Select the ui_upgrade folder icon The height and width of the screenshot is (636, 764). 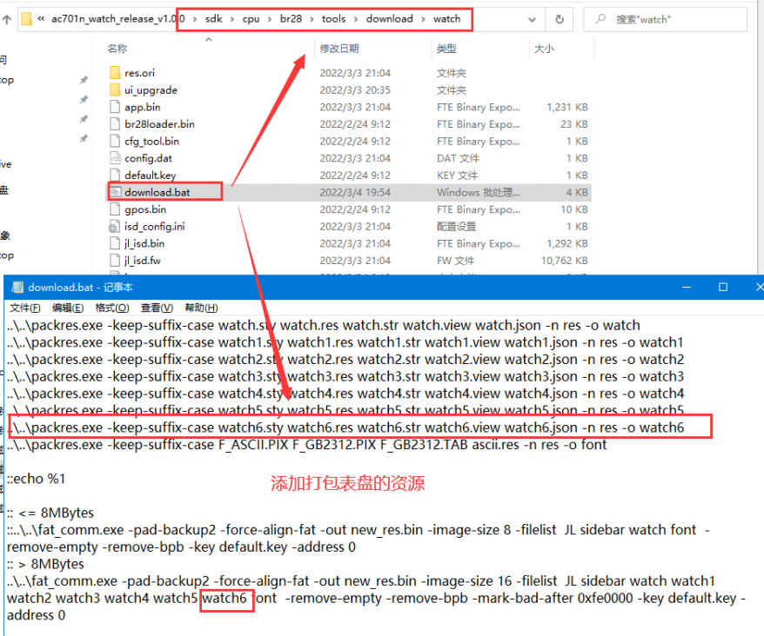(x=115, y=89)
